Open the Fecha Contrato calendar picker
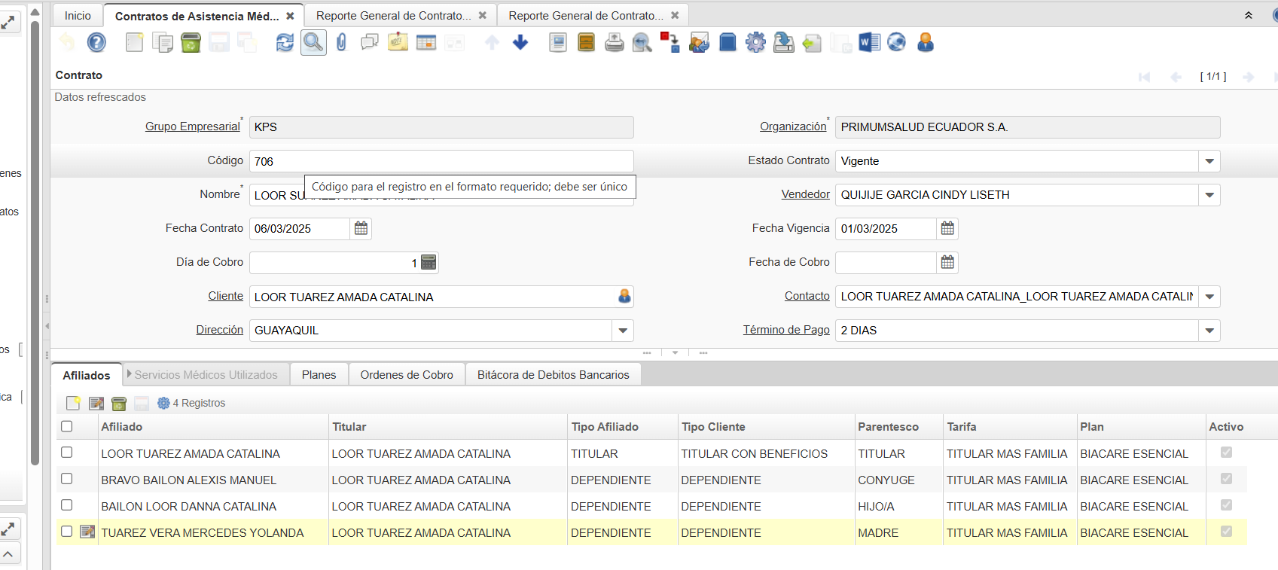 pos(361,228)
